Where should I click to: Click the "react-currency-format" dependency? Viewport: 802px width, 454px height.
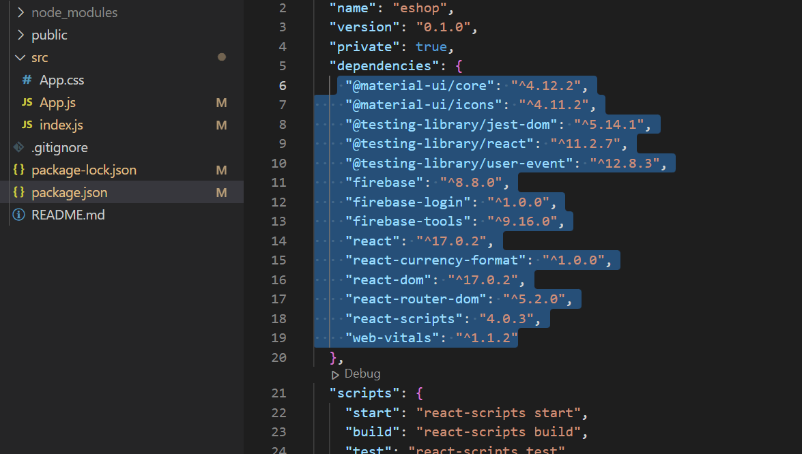(435, 260)
